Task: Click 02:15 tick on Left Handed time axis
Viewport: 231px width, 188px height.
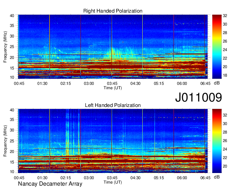Action: click(x=66, y=178)
